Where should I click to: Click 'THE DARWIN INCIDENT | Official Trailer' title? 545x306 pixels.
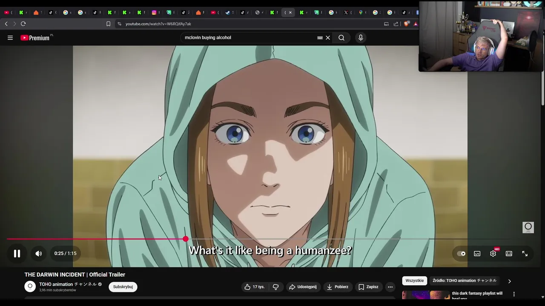pos(75,275)
